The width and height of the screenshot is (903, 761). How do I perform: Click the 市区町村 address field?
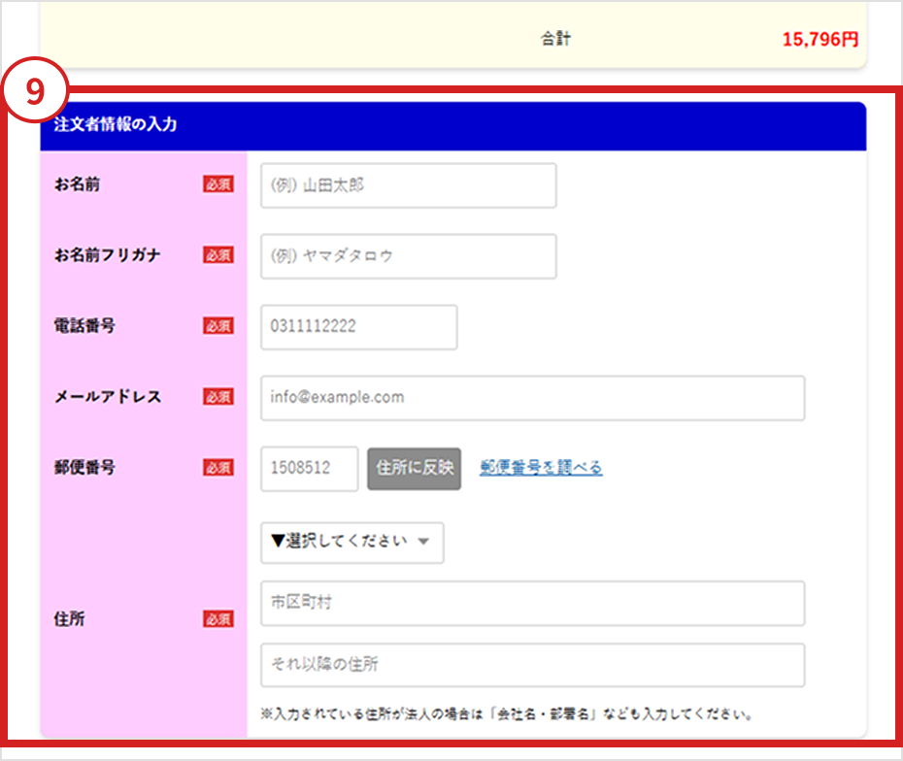click(x=532, y=604)
